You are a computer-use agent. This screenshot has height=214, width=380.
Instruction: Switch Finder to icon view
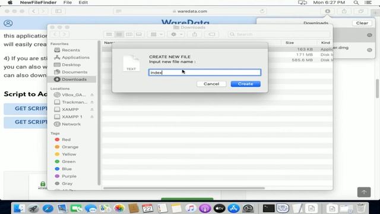point(109,34)
